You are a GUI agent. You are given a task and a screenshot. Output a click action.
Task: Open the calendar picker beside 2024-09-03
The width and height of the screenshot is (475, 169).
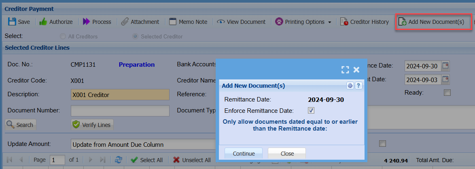[445, 79]
